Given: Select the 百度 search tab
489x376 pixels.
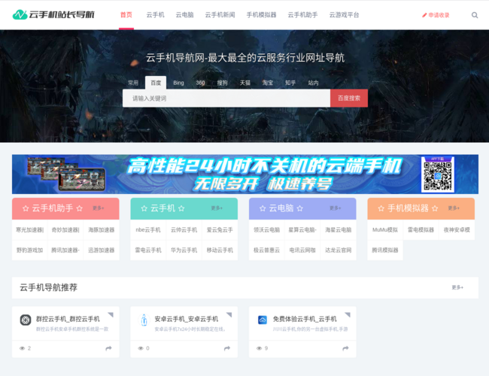Looking at the screenshot, I should pos(156,83).
